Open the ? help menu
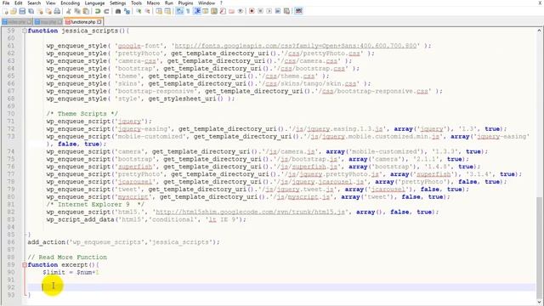 (x=221, y=3)
